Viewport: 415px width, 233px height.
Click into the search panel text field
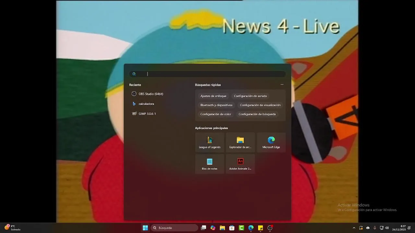[207, 74]
